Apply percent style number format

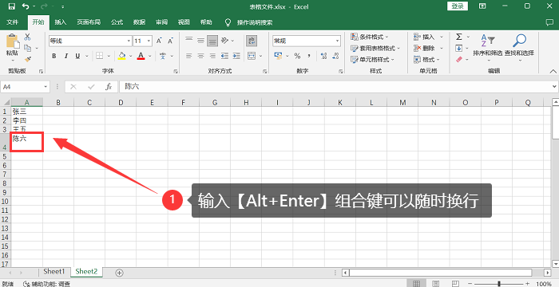(297, 56)
